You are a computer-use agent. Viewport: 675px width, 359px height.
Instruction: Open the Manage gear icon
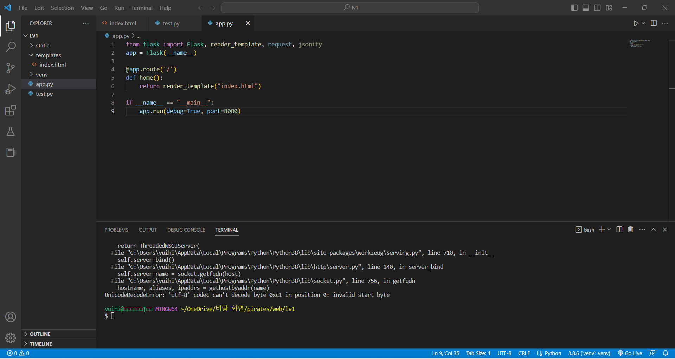point(11,338)
